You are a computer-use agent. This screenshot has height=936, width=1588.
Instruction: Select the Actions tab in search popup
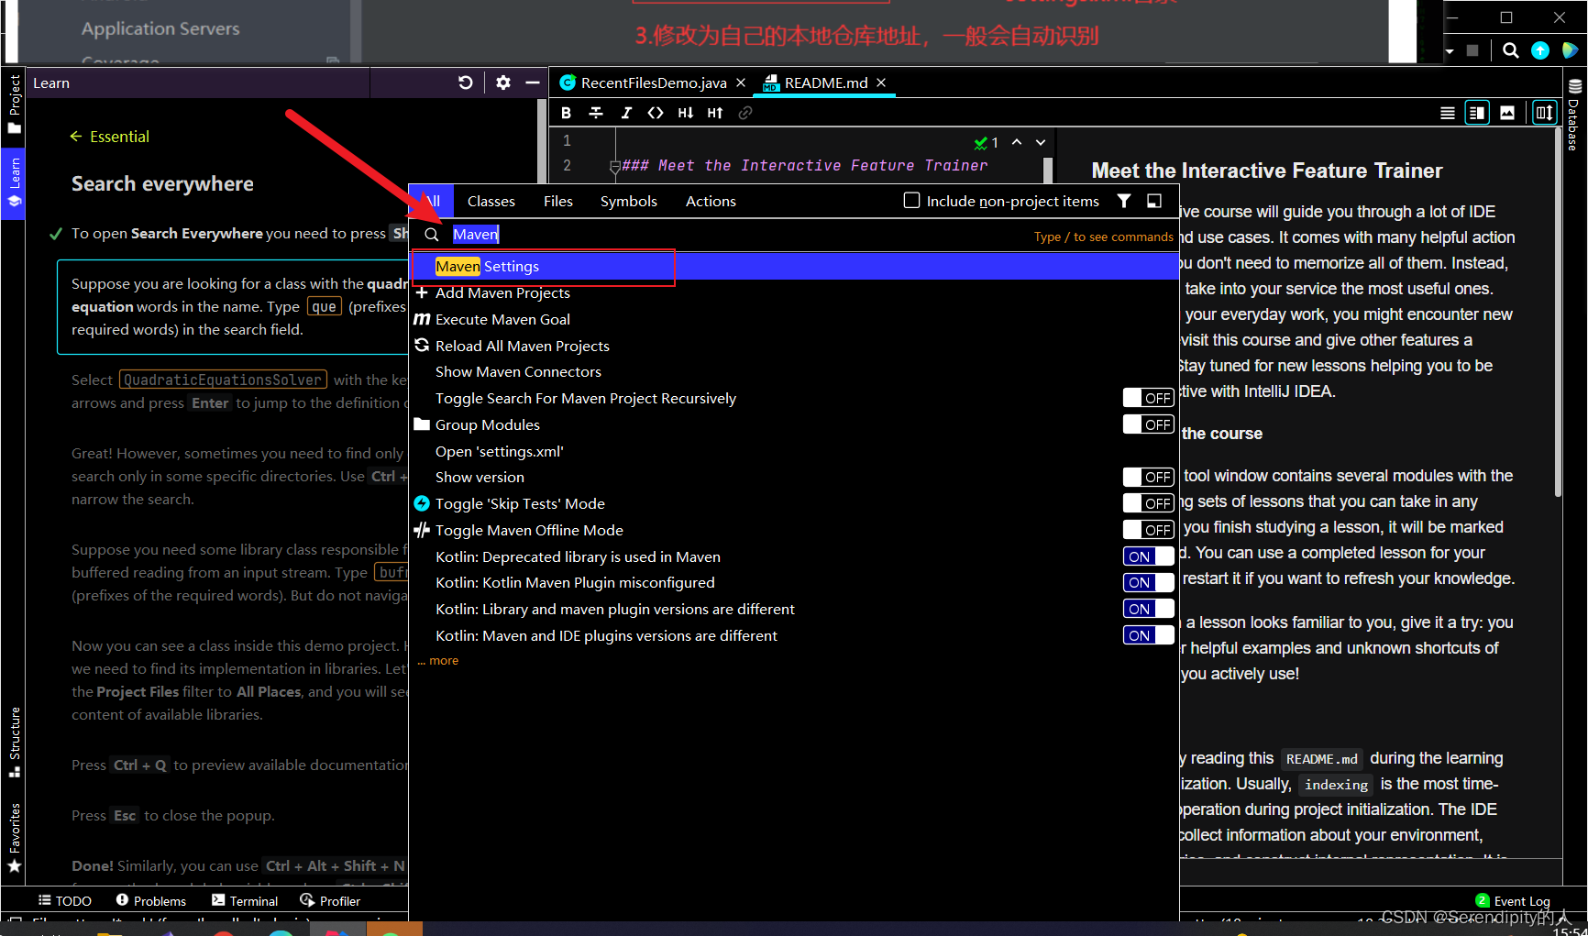711,201
